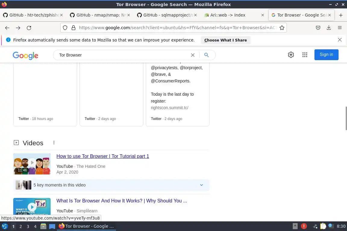Dismiss the Firefox data notification bar
This screenshot has width=347, height=231.
[340, 40]
